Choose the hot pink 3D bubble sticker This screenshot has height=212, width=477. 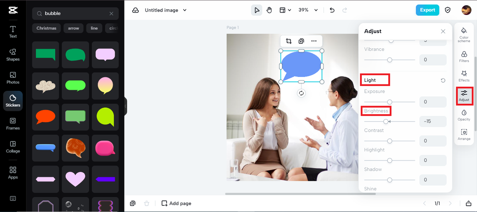click(x=105, y=148)
